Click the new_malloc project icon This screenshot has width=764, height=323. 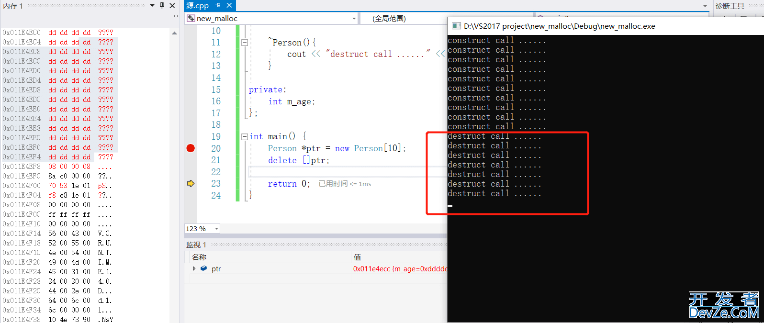[191, 18]
